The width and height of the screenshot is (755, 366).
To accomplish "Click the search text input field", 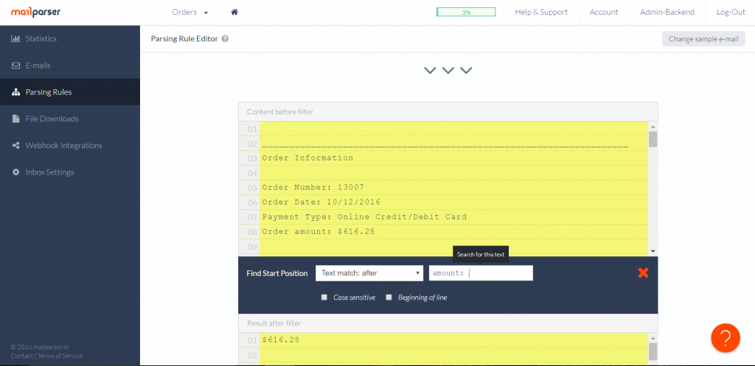I will tap(481, 273).
